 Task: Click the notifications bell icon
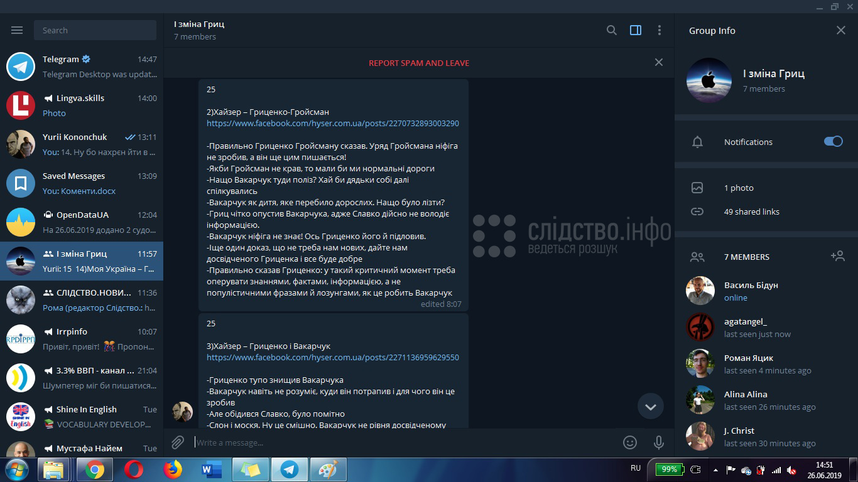pos(697,142)
